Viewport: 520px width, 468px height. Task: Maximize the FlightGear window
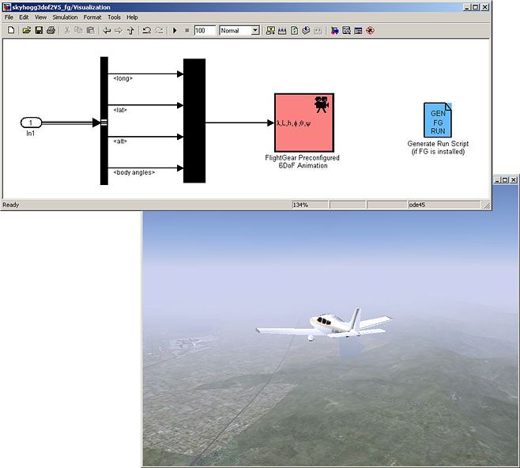coord(505,179)
